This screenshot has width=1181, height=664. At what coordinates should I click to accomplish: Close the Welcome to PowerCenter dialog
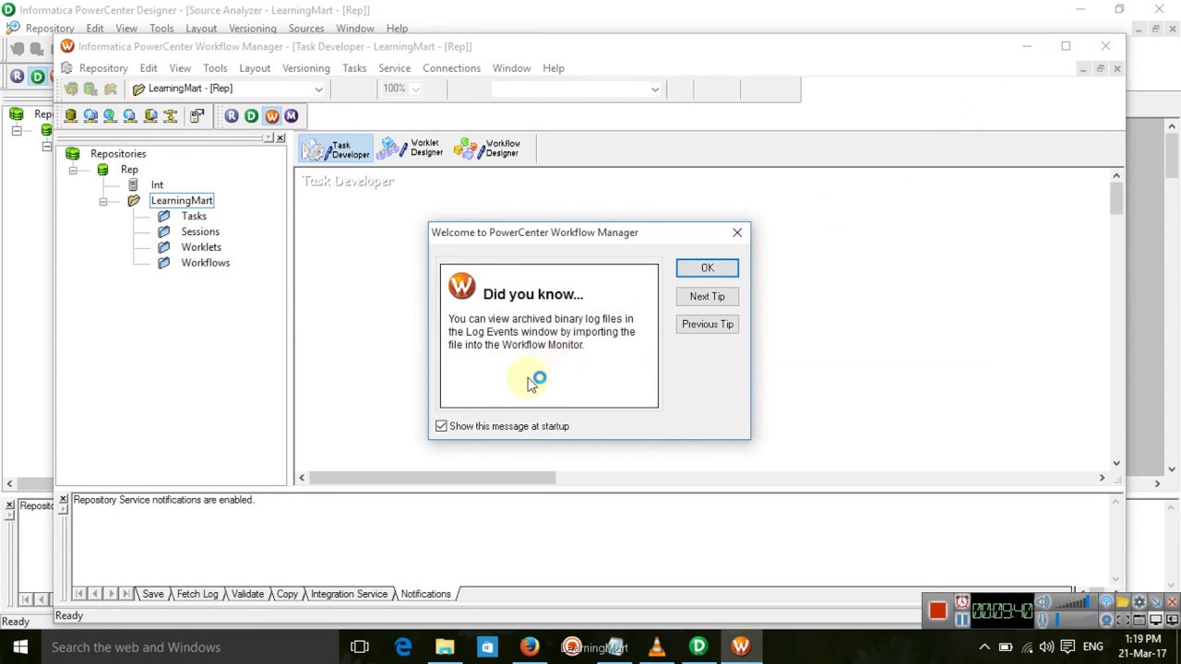737,232
